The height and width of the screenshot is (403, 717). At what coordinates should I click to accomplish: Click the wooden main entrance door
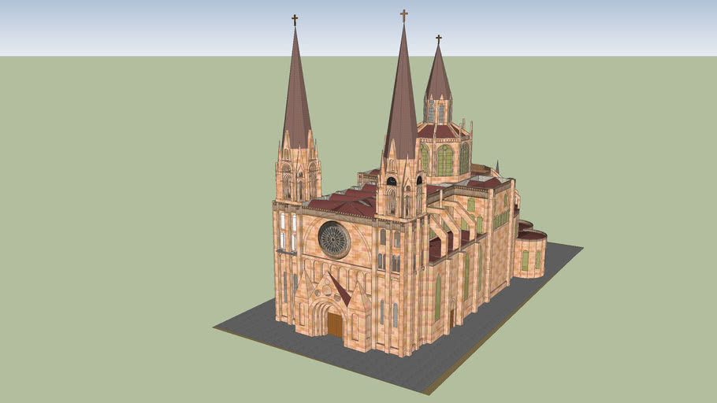pos(335,325)
